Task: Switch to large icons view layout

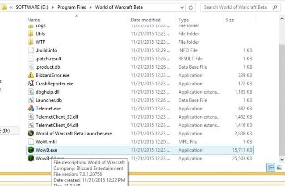Action: click(280, 167)
